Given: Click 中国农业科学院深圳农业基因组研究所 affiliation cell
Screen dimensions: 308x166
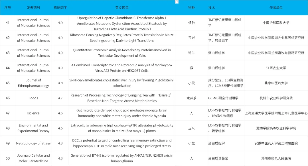Looking at the screenshot, I should coord(276,38).
